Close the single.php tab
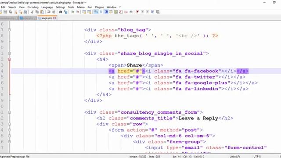 pos(54,18)
